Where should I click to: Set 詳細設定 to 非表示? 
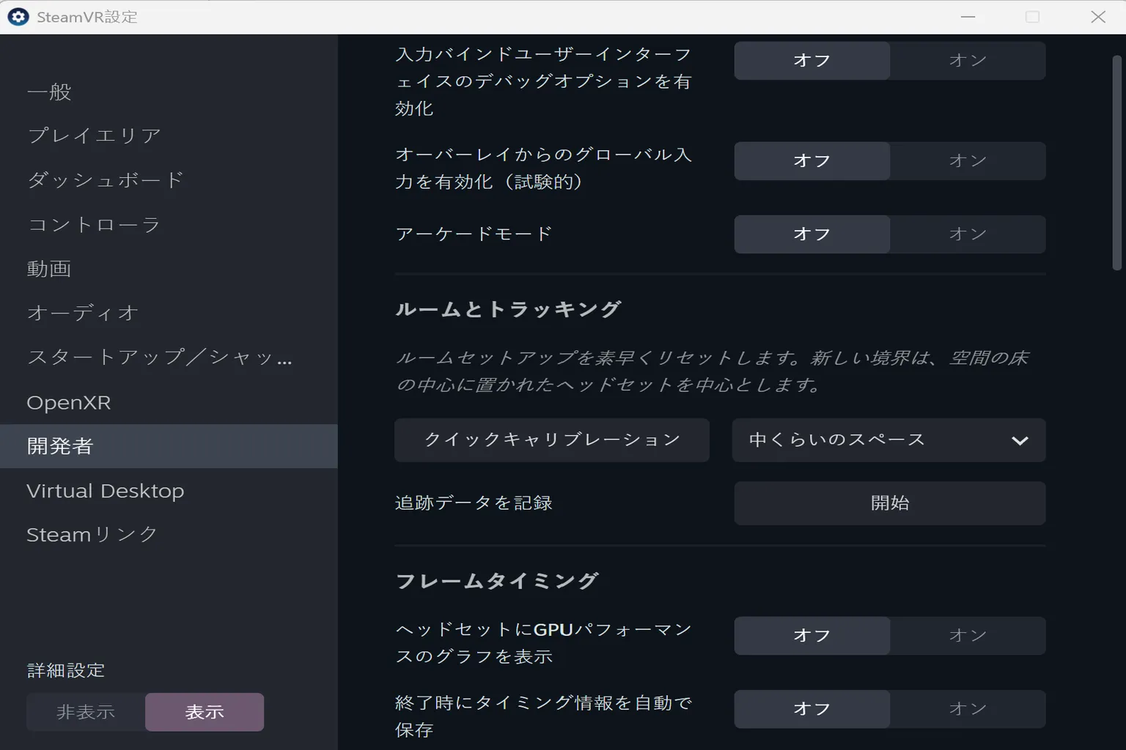pyautogui.click(x=86, y=712)
